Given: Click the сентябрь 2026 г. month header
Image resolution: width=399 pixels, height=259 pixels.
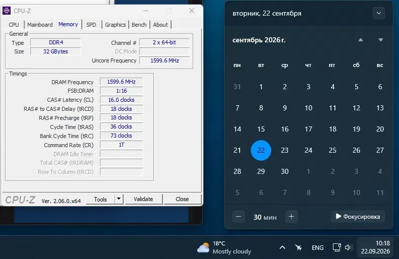Looking at the screenshot, I should pos(259,40).
